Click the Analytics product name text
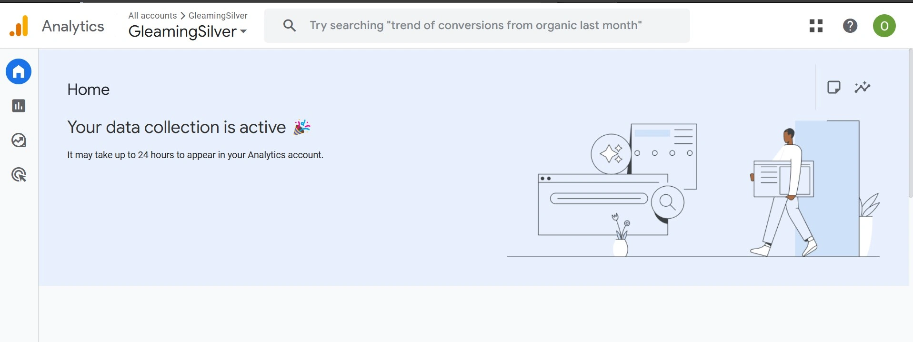Viewport: 913px width, 342px height. (73, 26)
